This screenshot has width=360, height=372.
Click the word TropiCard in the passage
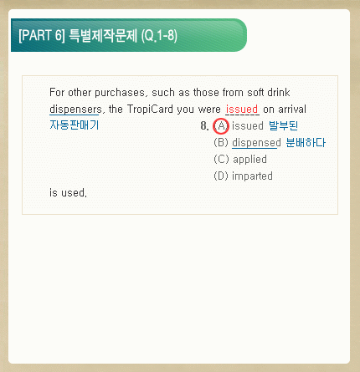pyautogui.click(x=150, y=109)
